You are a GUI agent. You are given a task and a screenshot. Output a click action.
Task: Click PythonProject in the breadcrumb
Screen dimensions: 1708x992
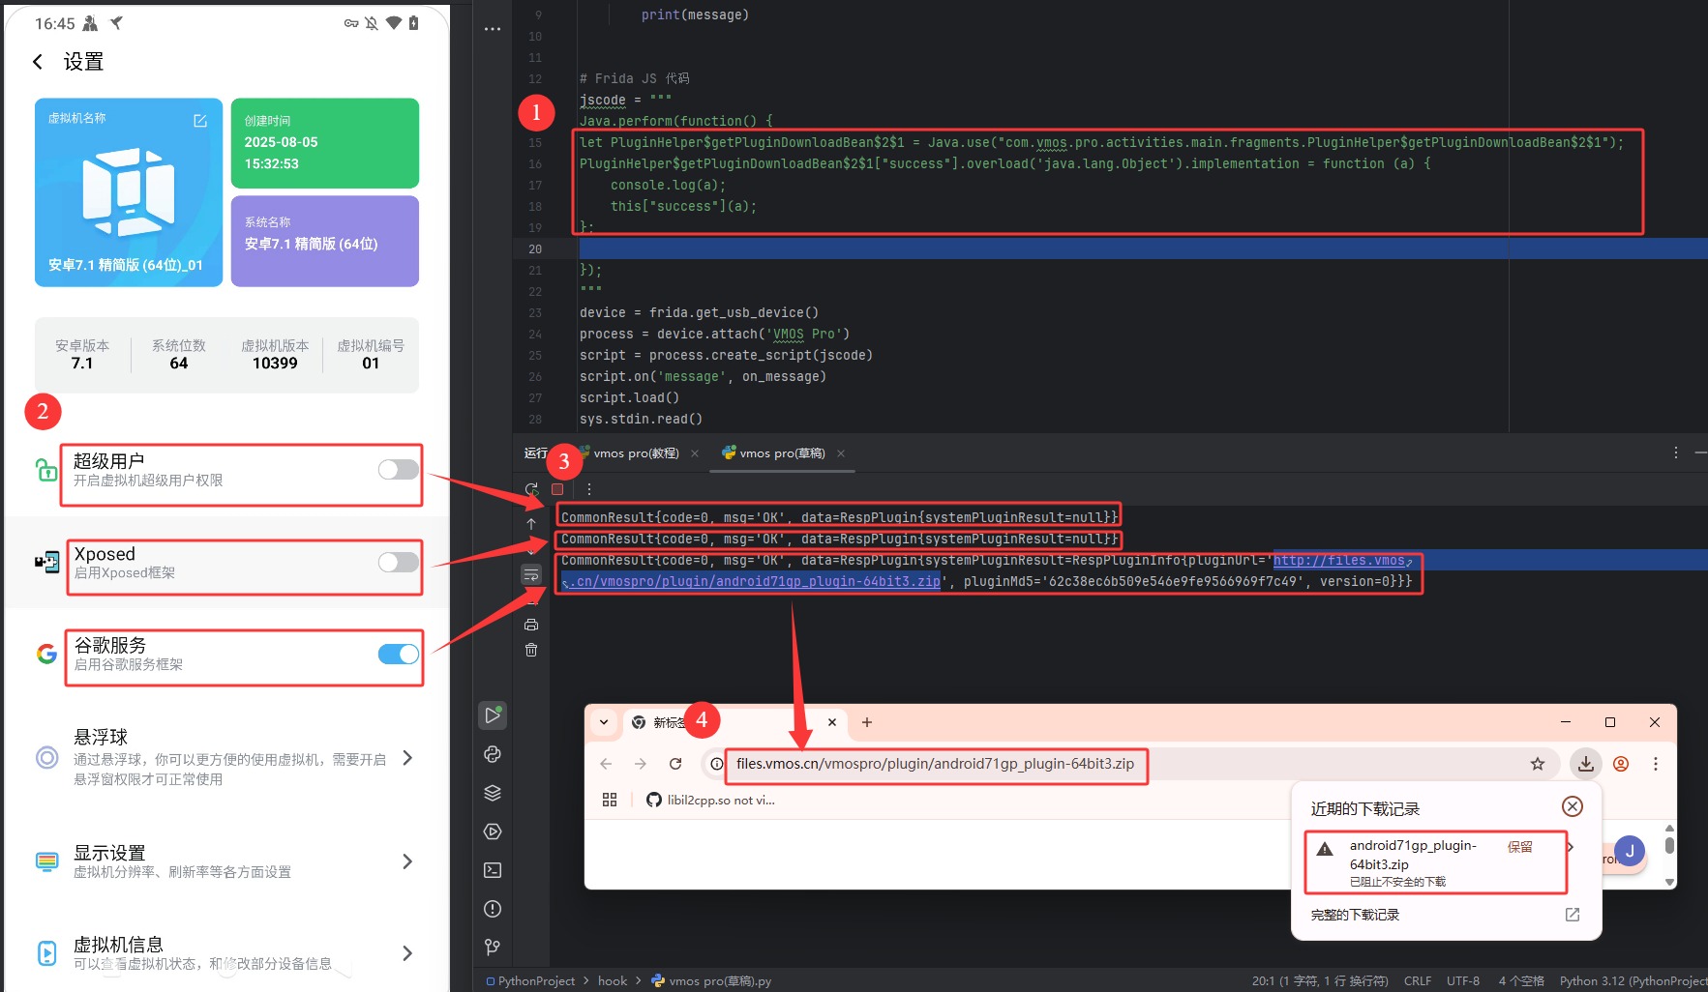530,980
